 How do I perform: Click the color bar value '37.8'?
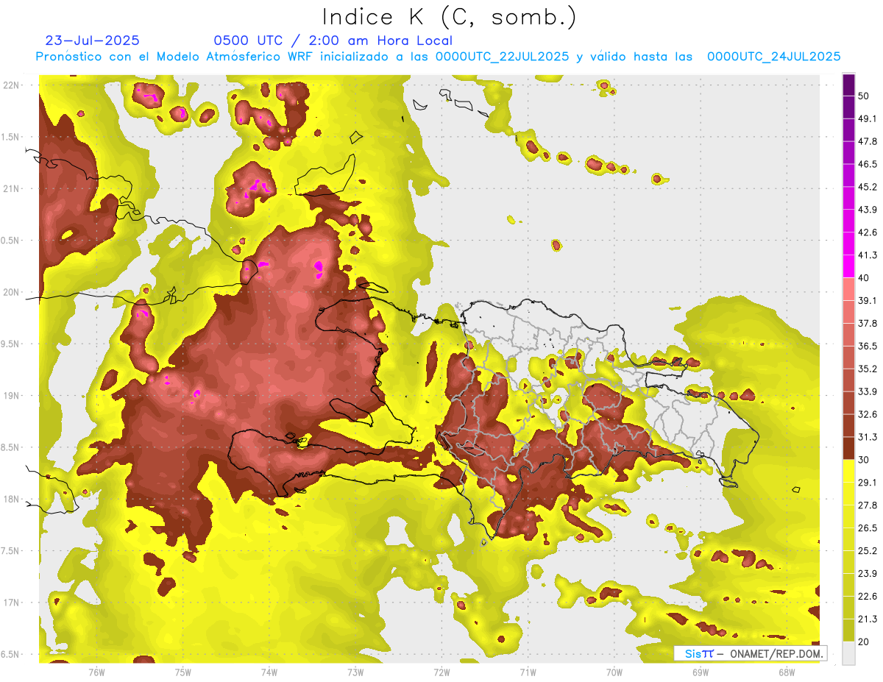pos(868,324)
